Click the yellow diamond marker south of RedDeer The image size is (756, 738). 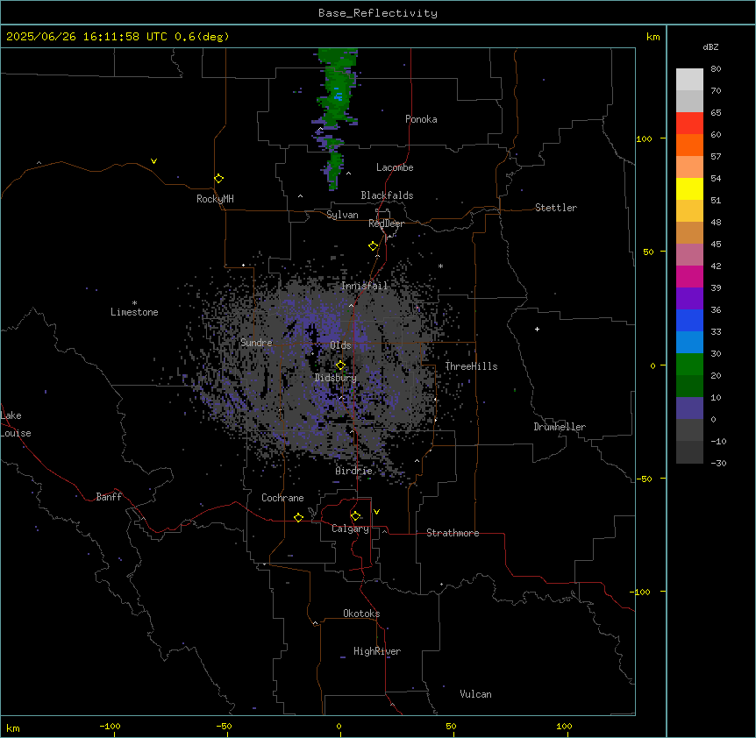(x=373, y=246)
